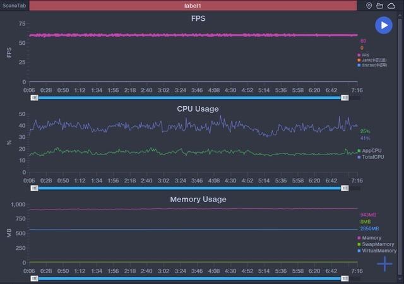Toggle the FPS legend series
This screenshot has height=284, width=404.
[x=364, y=55]
